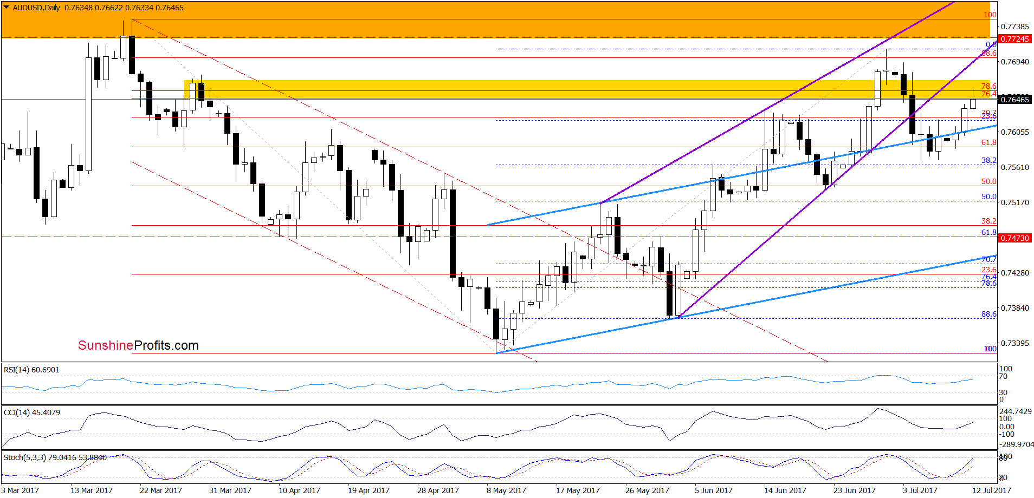Click the 26 May 2017 date label
1034x498 pixels.
point(647,490)
